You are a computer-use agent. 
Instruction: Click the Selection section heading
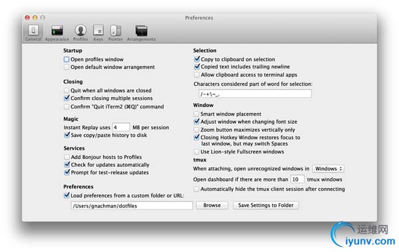205,51
